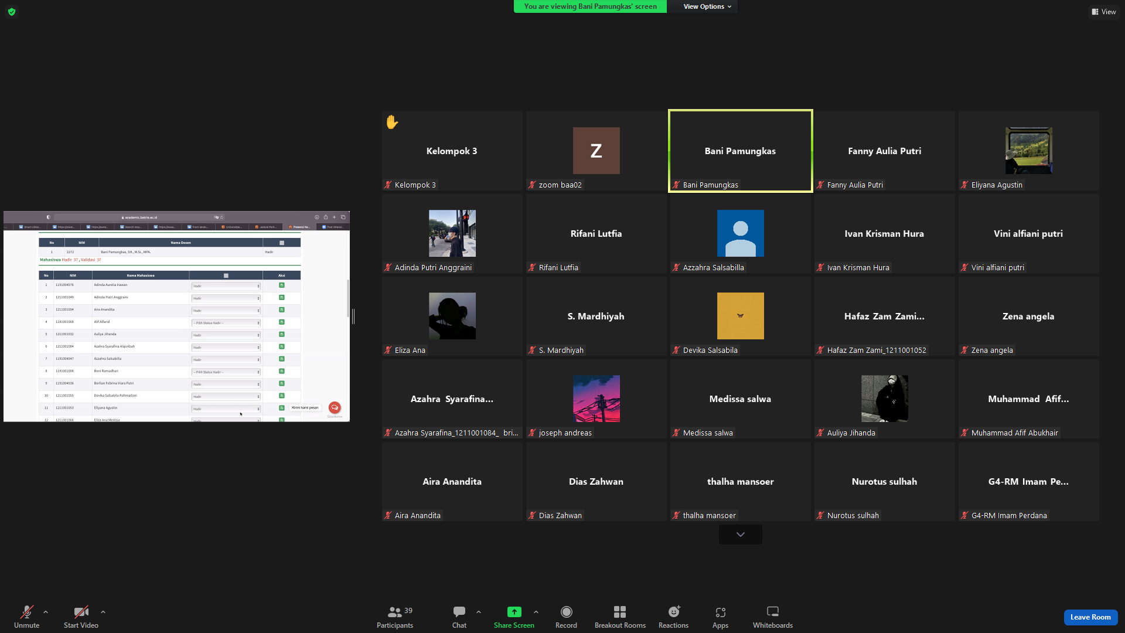Open attendance dropdown for Alif Alfarid
The width and height of the screenshot is (1125, 633).
pyautogui.click(x=226, y=323)
